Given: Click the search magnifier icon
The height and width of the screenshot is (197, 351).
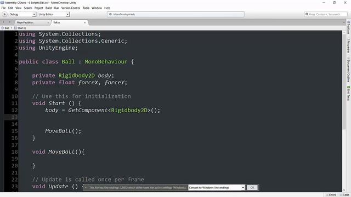Looking at the screenshot, I should pos(307,14).
